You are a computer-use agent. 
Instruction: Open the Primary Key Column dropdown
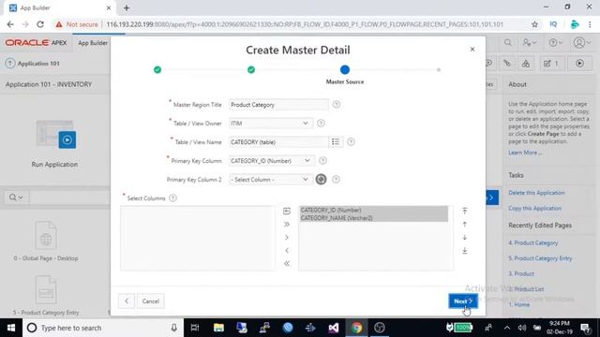(x=271, y=161)
